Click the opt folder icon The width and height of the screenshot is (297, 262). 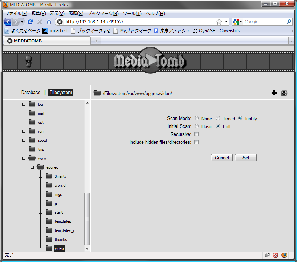click(32, 122)
